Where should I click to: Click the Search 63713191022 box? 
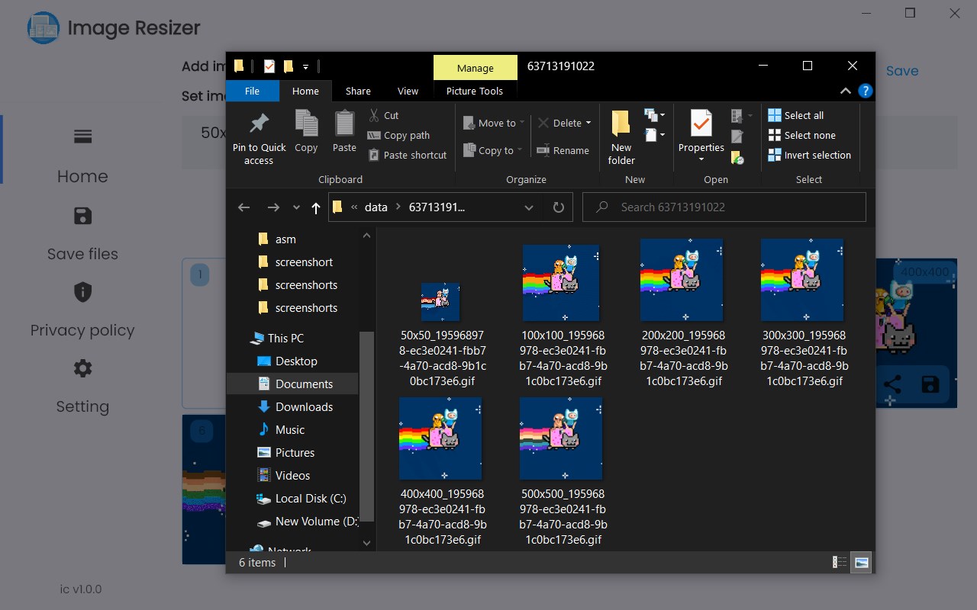click(724, 207)
